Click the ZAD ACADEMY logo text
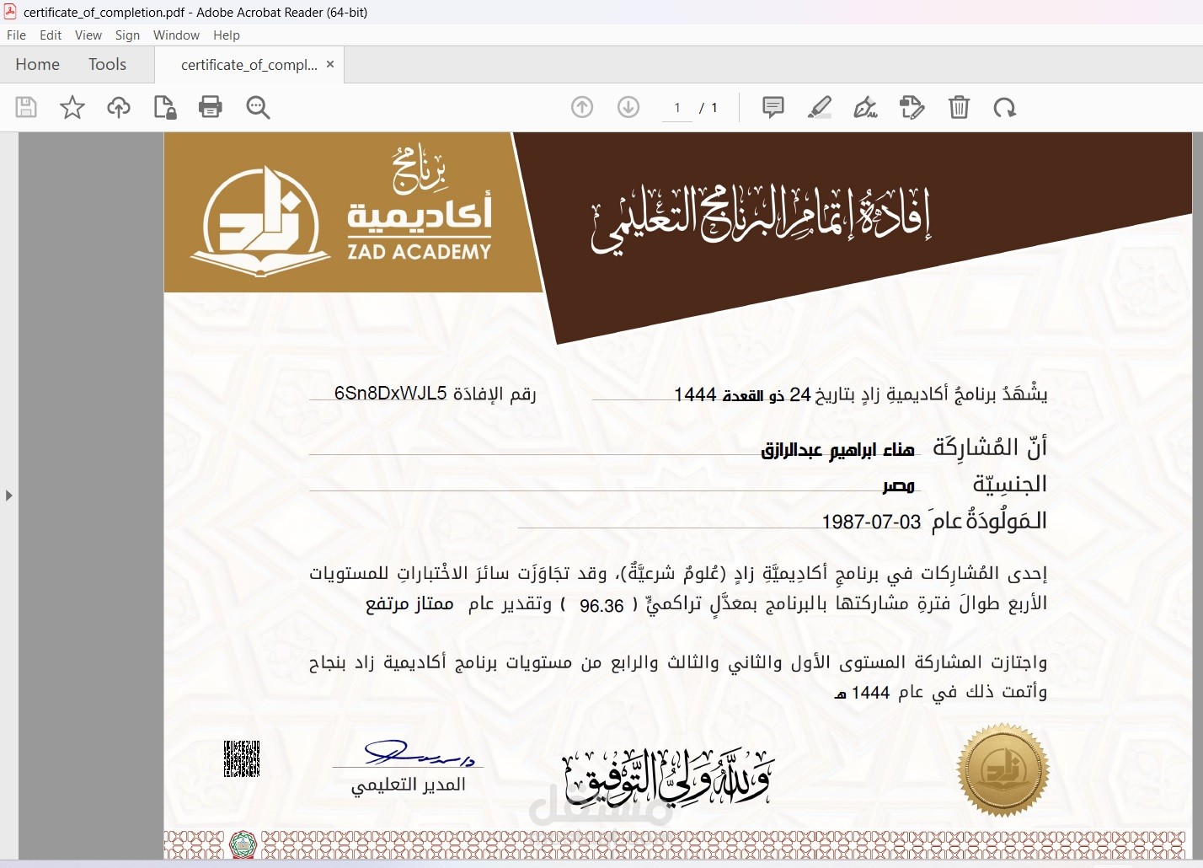Viewport: 1203px width, 868px height. coord(420,251)
